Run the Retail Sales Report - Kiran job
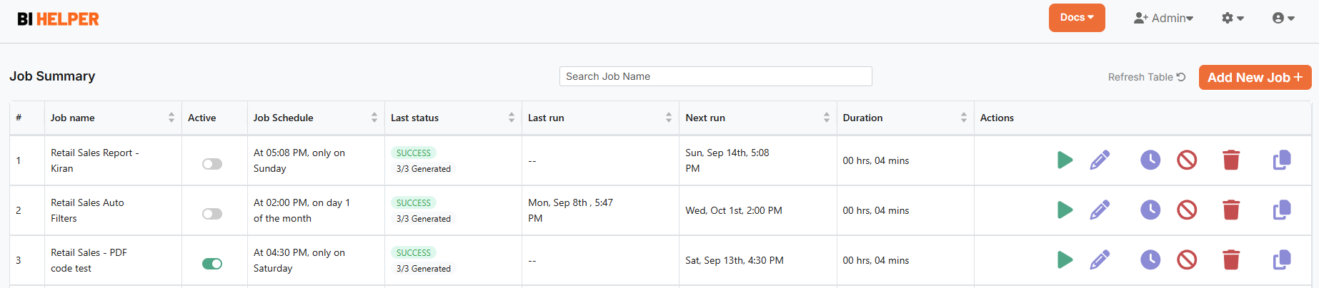 pyautogui.click(x=1065, y=160)
